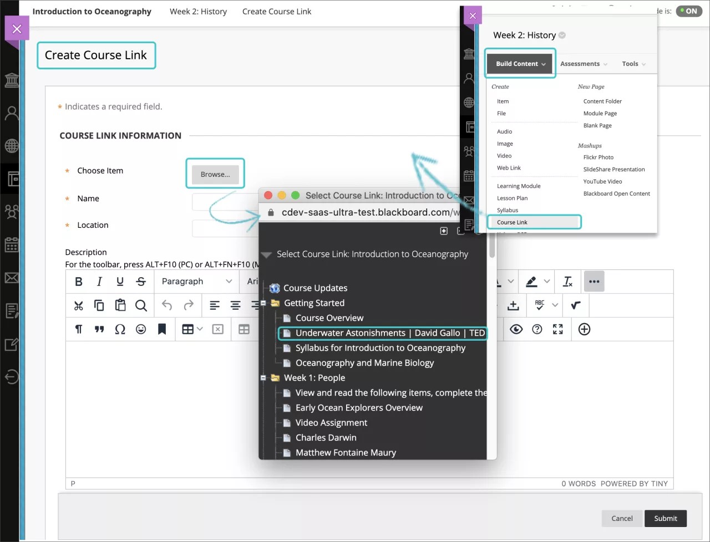
Task: Click the Browse... button
Action: (x=215, y=174)
